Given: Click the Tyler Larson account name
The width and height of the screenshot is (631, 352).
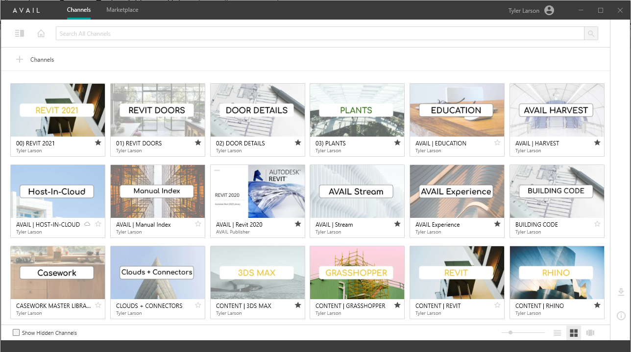Looking at the screenshot, I should [524, 11].
